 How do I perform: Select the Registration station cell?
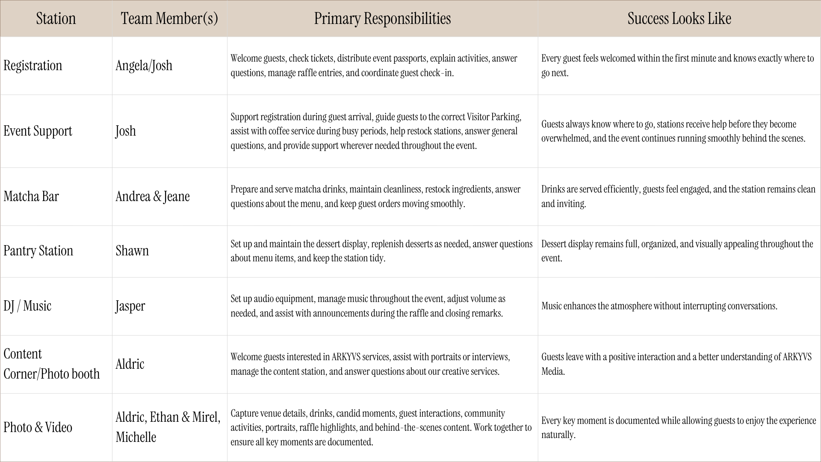click(56, 65)
